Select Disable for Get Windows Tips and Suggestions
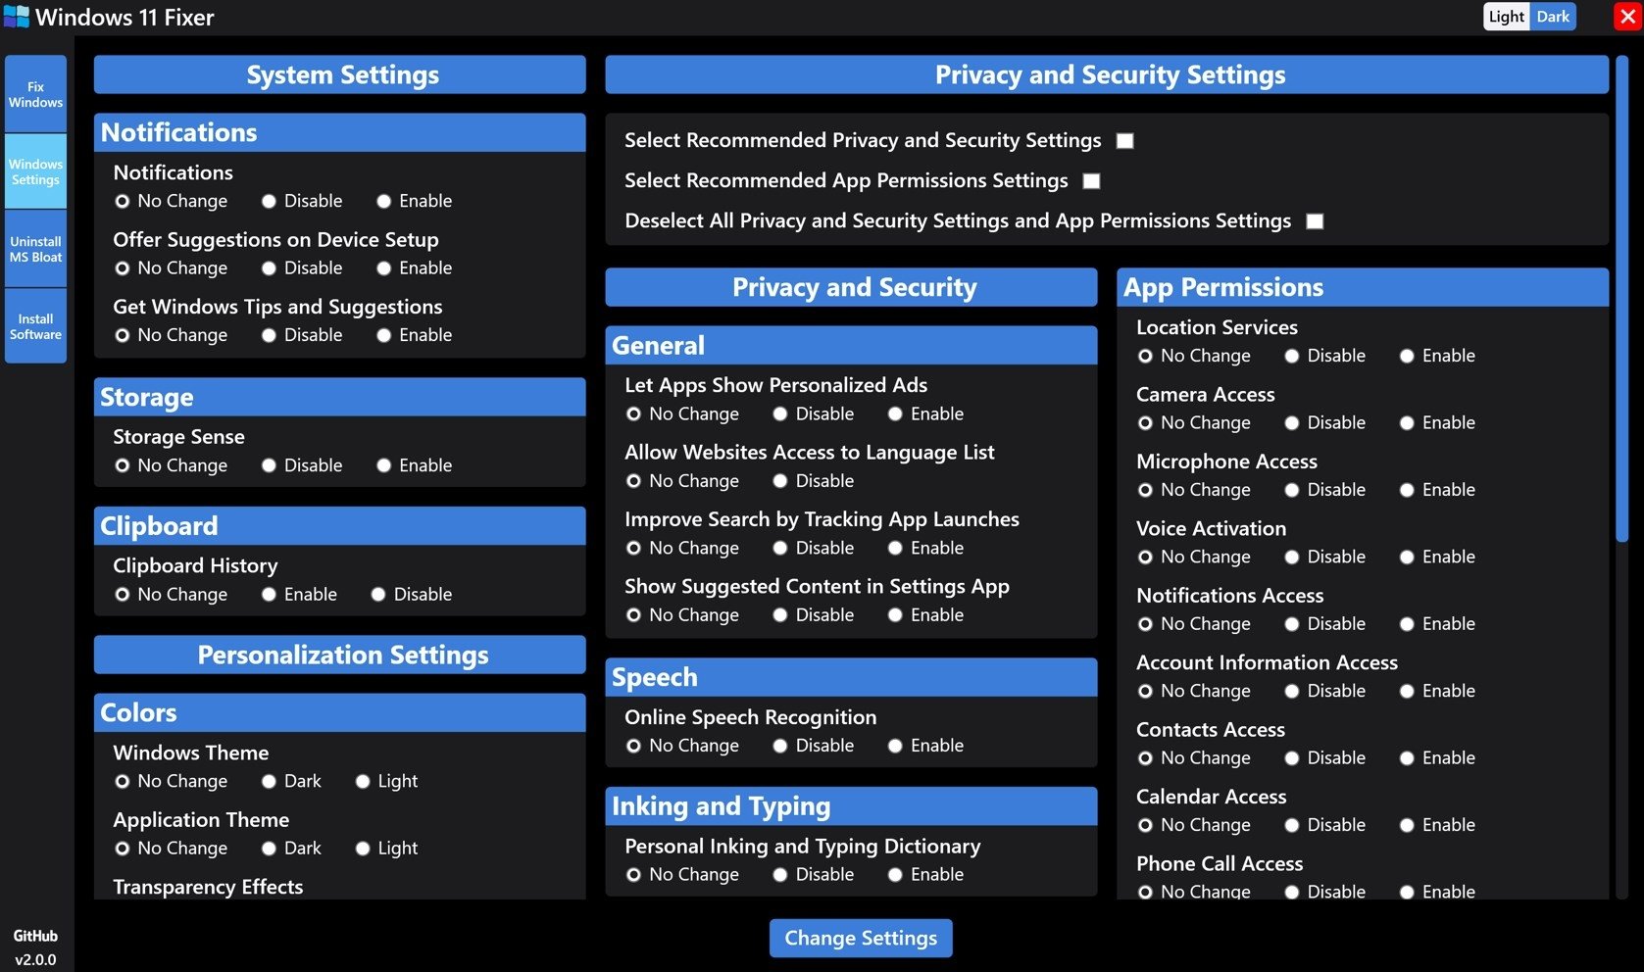Viewport: 1644px width, 972px height. [269, 335]
